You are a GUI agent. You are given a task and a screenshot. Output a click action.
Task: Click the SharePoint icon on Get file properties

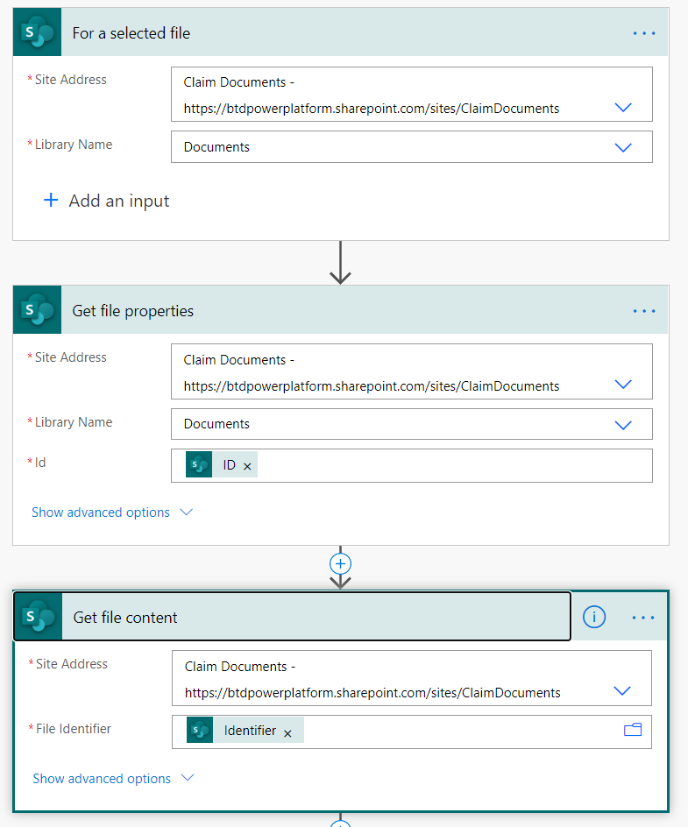pos(36,309)
